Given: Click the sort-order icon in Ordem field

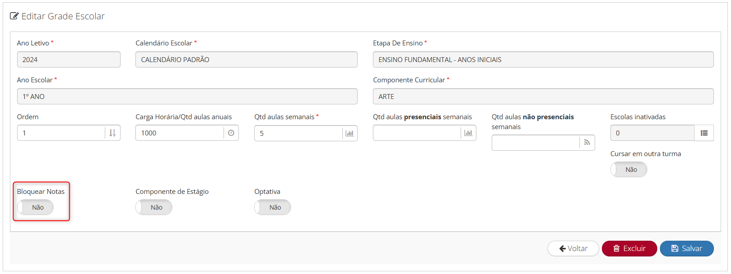Looking at the screenshot, I should (112, 133).
